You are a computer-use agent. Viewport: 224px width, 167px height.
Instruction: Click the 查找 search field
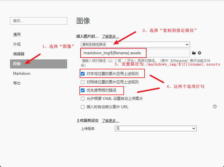point(39,21)
